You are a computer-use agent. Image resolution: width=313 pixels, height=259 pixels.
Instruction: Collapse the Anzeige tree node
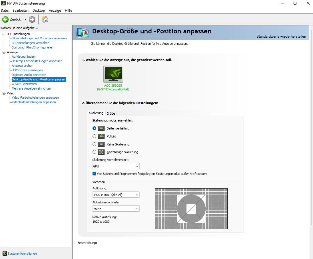pos(4,52)
